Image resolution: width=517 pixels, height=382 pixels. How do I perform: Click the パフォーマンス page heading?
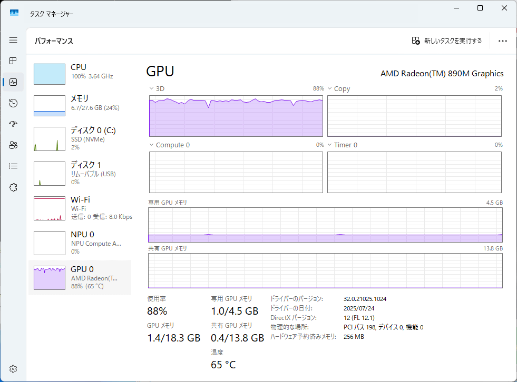(54, 41)
